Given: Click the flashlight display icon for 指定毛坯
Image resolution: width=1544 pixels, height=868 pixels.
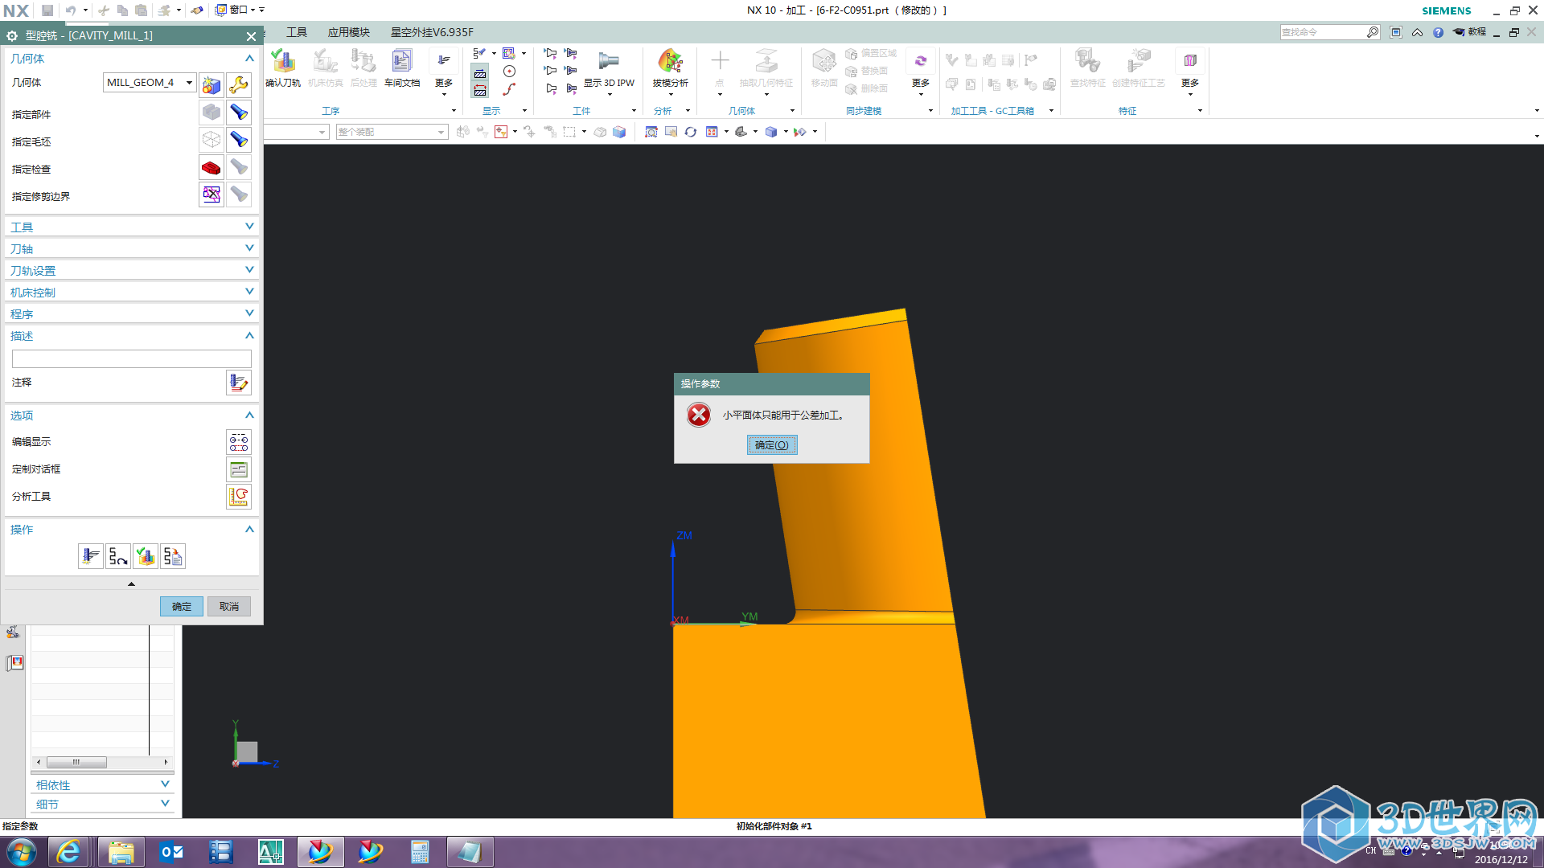Looking at the screenshot, I should pos(239,140).
